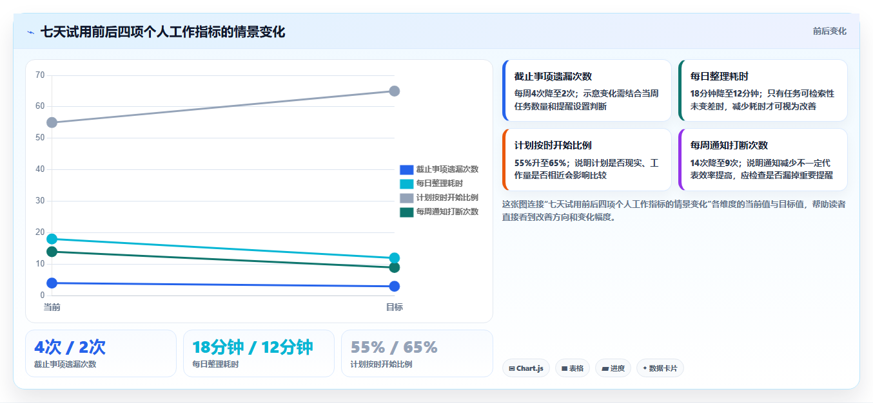Toggle the 每日整理耗时 cyan legend swatch
The image size is (873, 403).
(406, 183)
